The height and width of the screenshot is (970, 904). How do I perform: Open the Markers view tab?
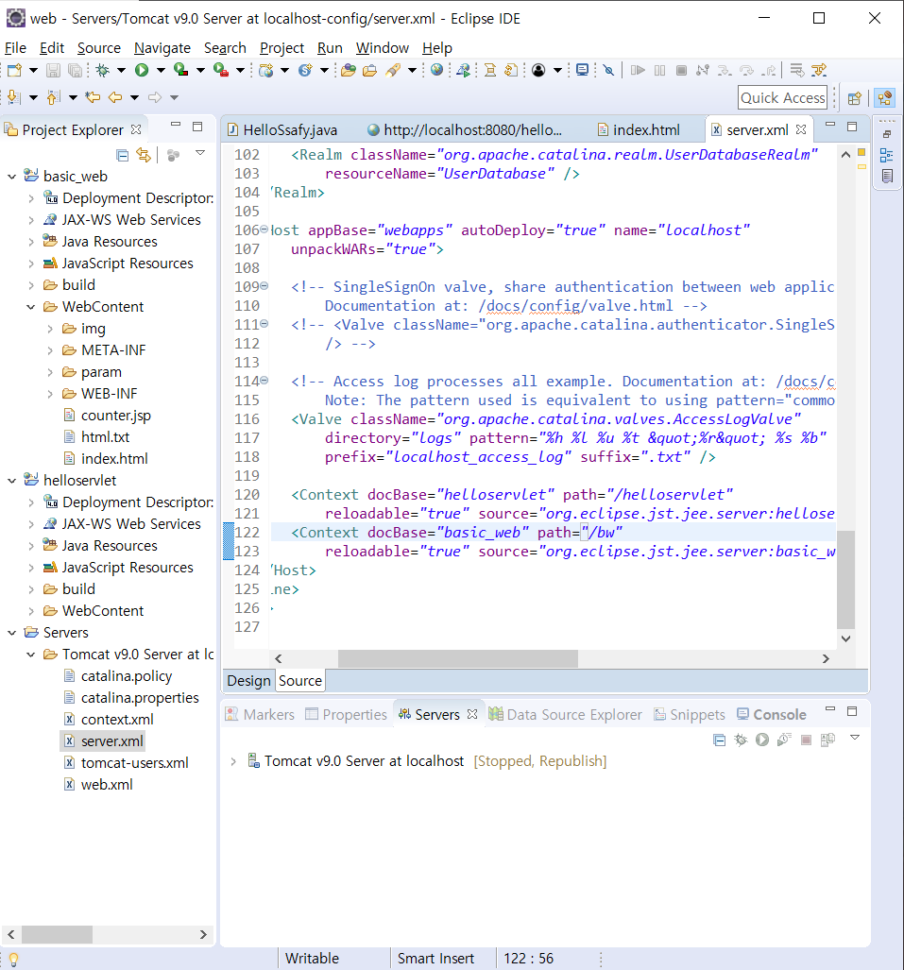click(x=261, y=714)
